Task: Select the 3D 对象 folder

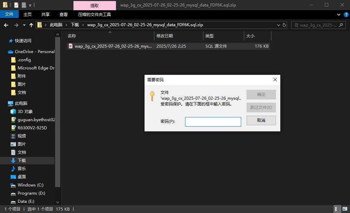Action: pyautogui.click(x=25, y=112)
